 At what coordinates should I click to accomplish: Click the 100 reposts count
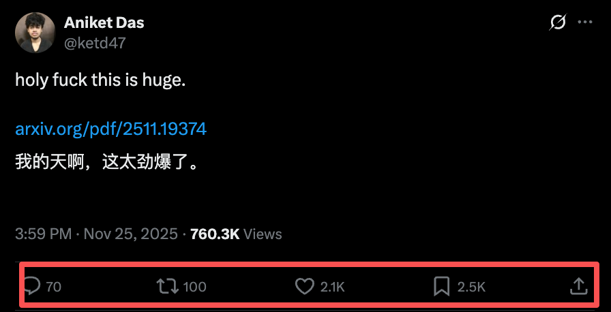click(x=195, y=287)
